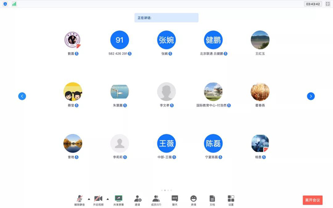333x208 pixels.
Task: Select the 王薇 blue avatar
Action: [x=167, y=144]
